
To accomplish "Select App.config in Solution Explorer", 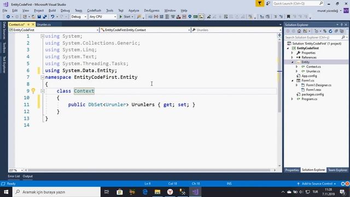I will (x=309, y=76).
